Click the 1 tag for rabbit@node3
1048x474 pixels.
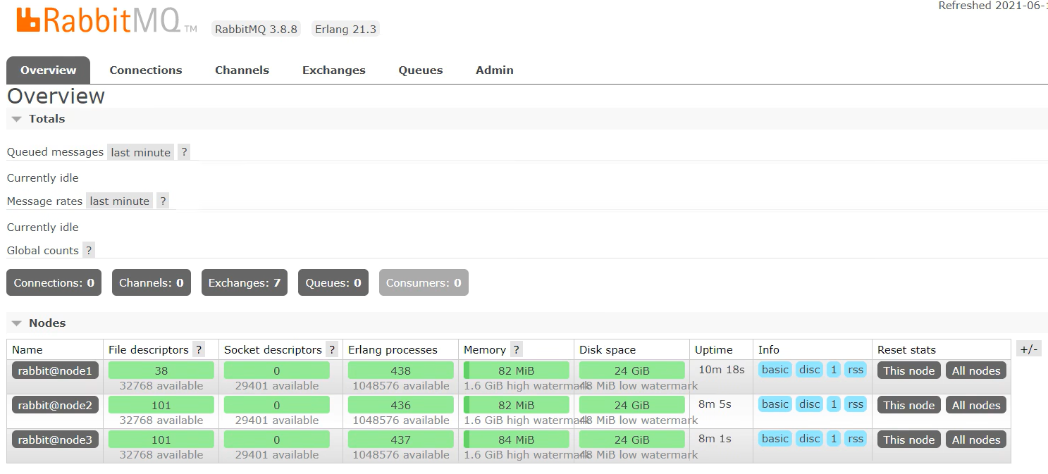[x=834, y=438]
